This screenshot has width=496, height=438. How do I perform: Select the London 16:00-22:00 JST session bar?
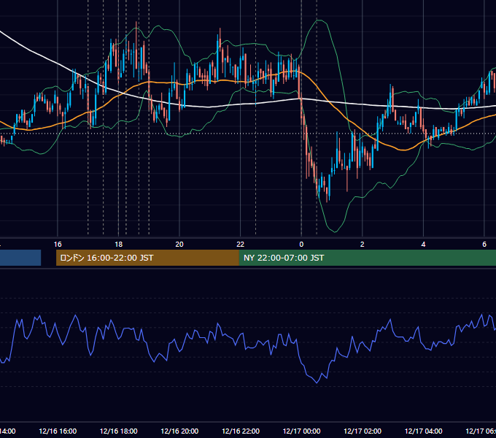(x=147, y=258)
